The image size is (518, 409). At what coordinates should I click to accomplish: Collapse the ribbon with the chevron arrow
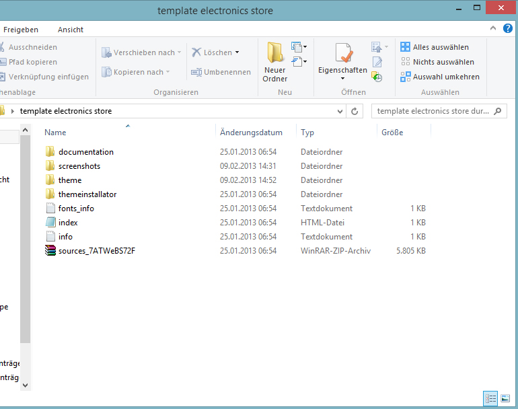(492, 29)
